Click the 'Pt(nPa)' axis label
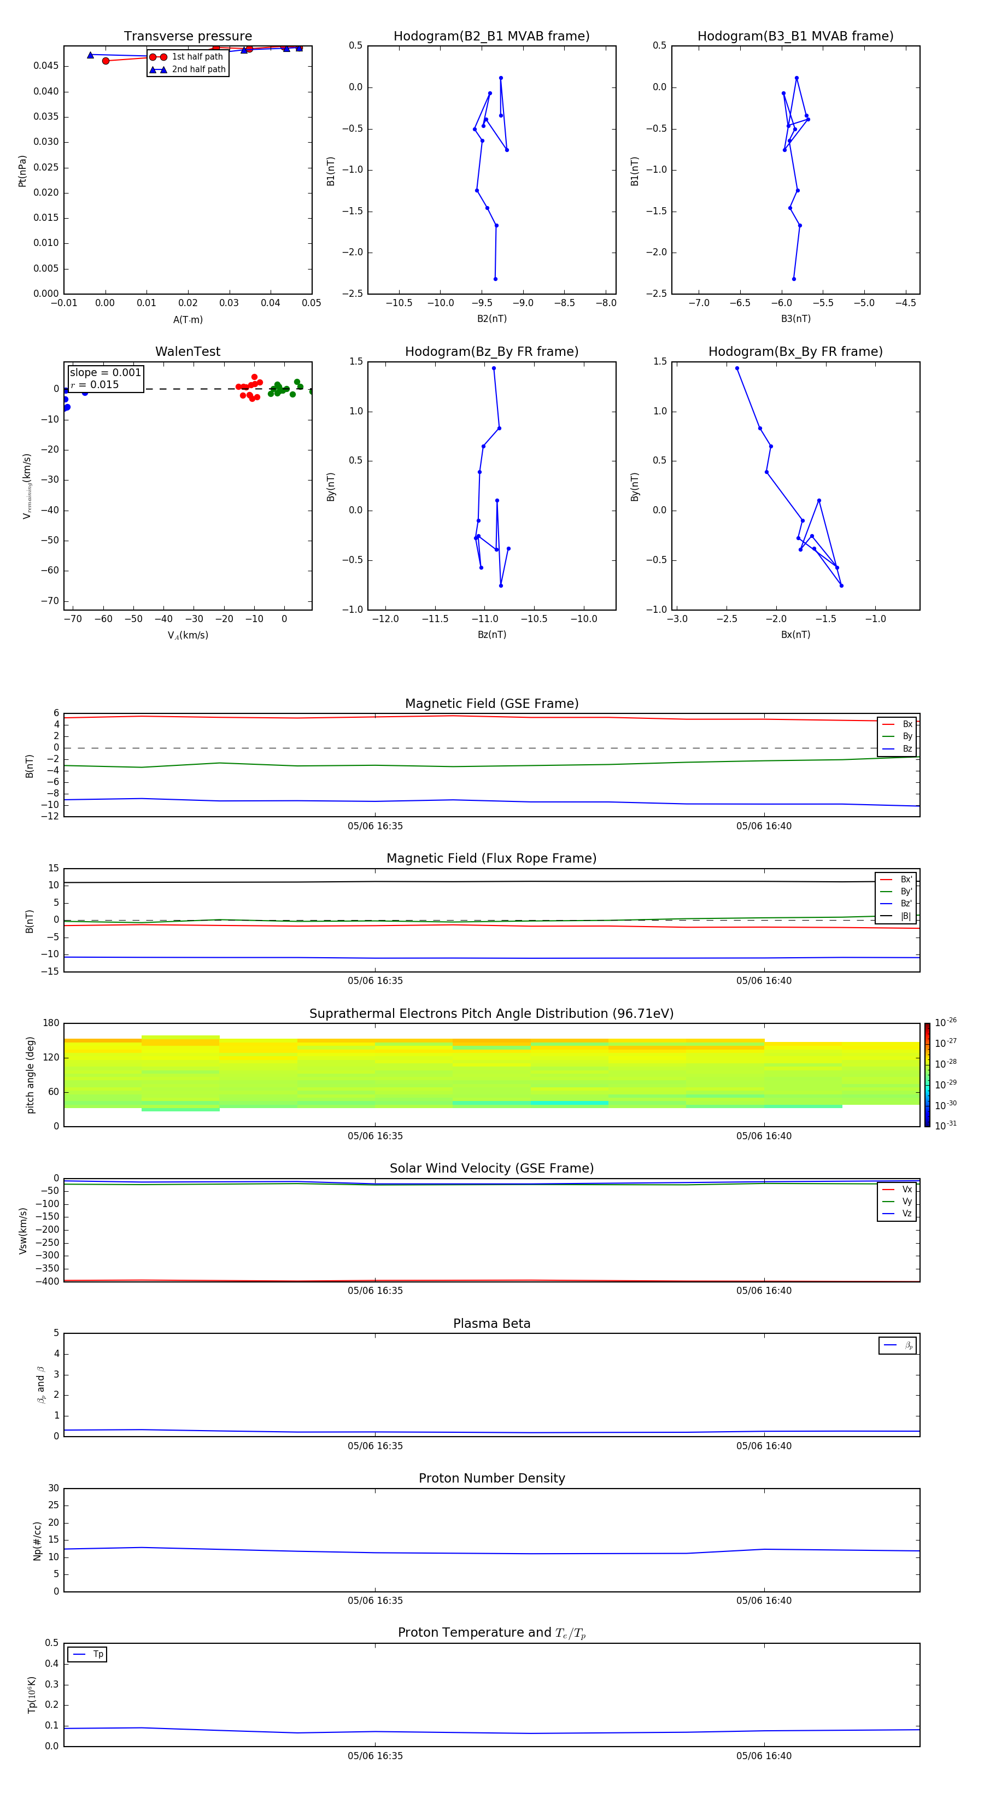The image size is (984, 1804). tap(22, 171)
